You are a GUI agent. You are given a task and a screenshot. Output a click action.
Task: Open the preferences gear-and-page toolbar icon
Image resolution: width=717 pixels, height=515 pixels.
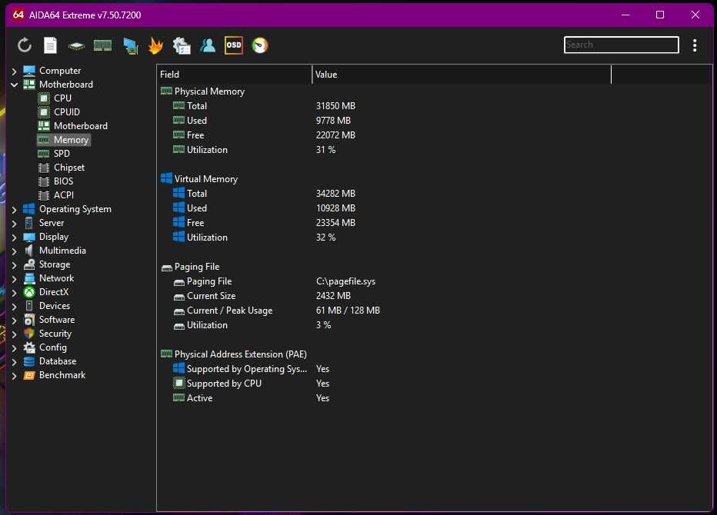182,45
